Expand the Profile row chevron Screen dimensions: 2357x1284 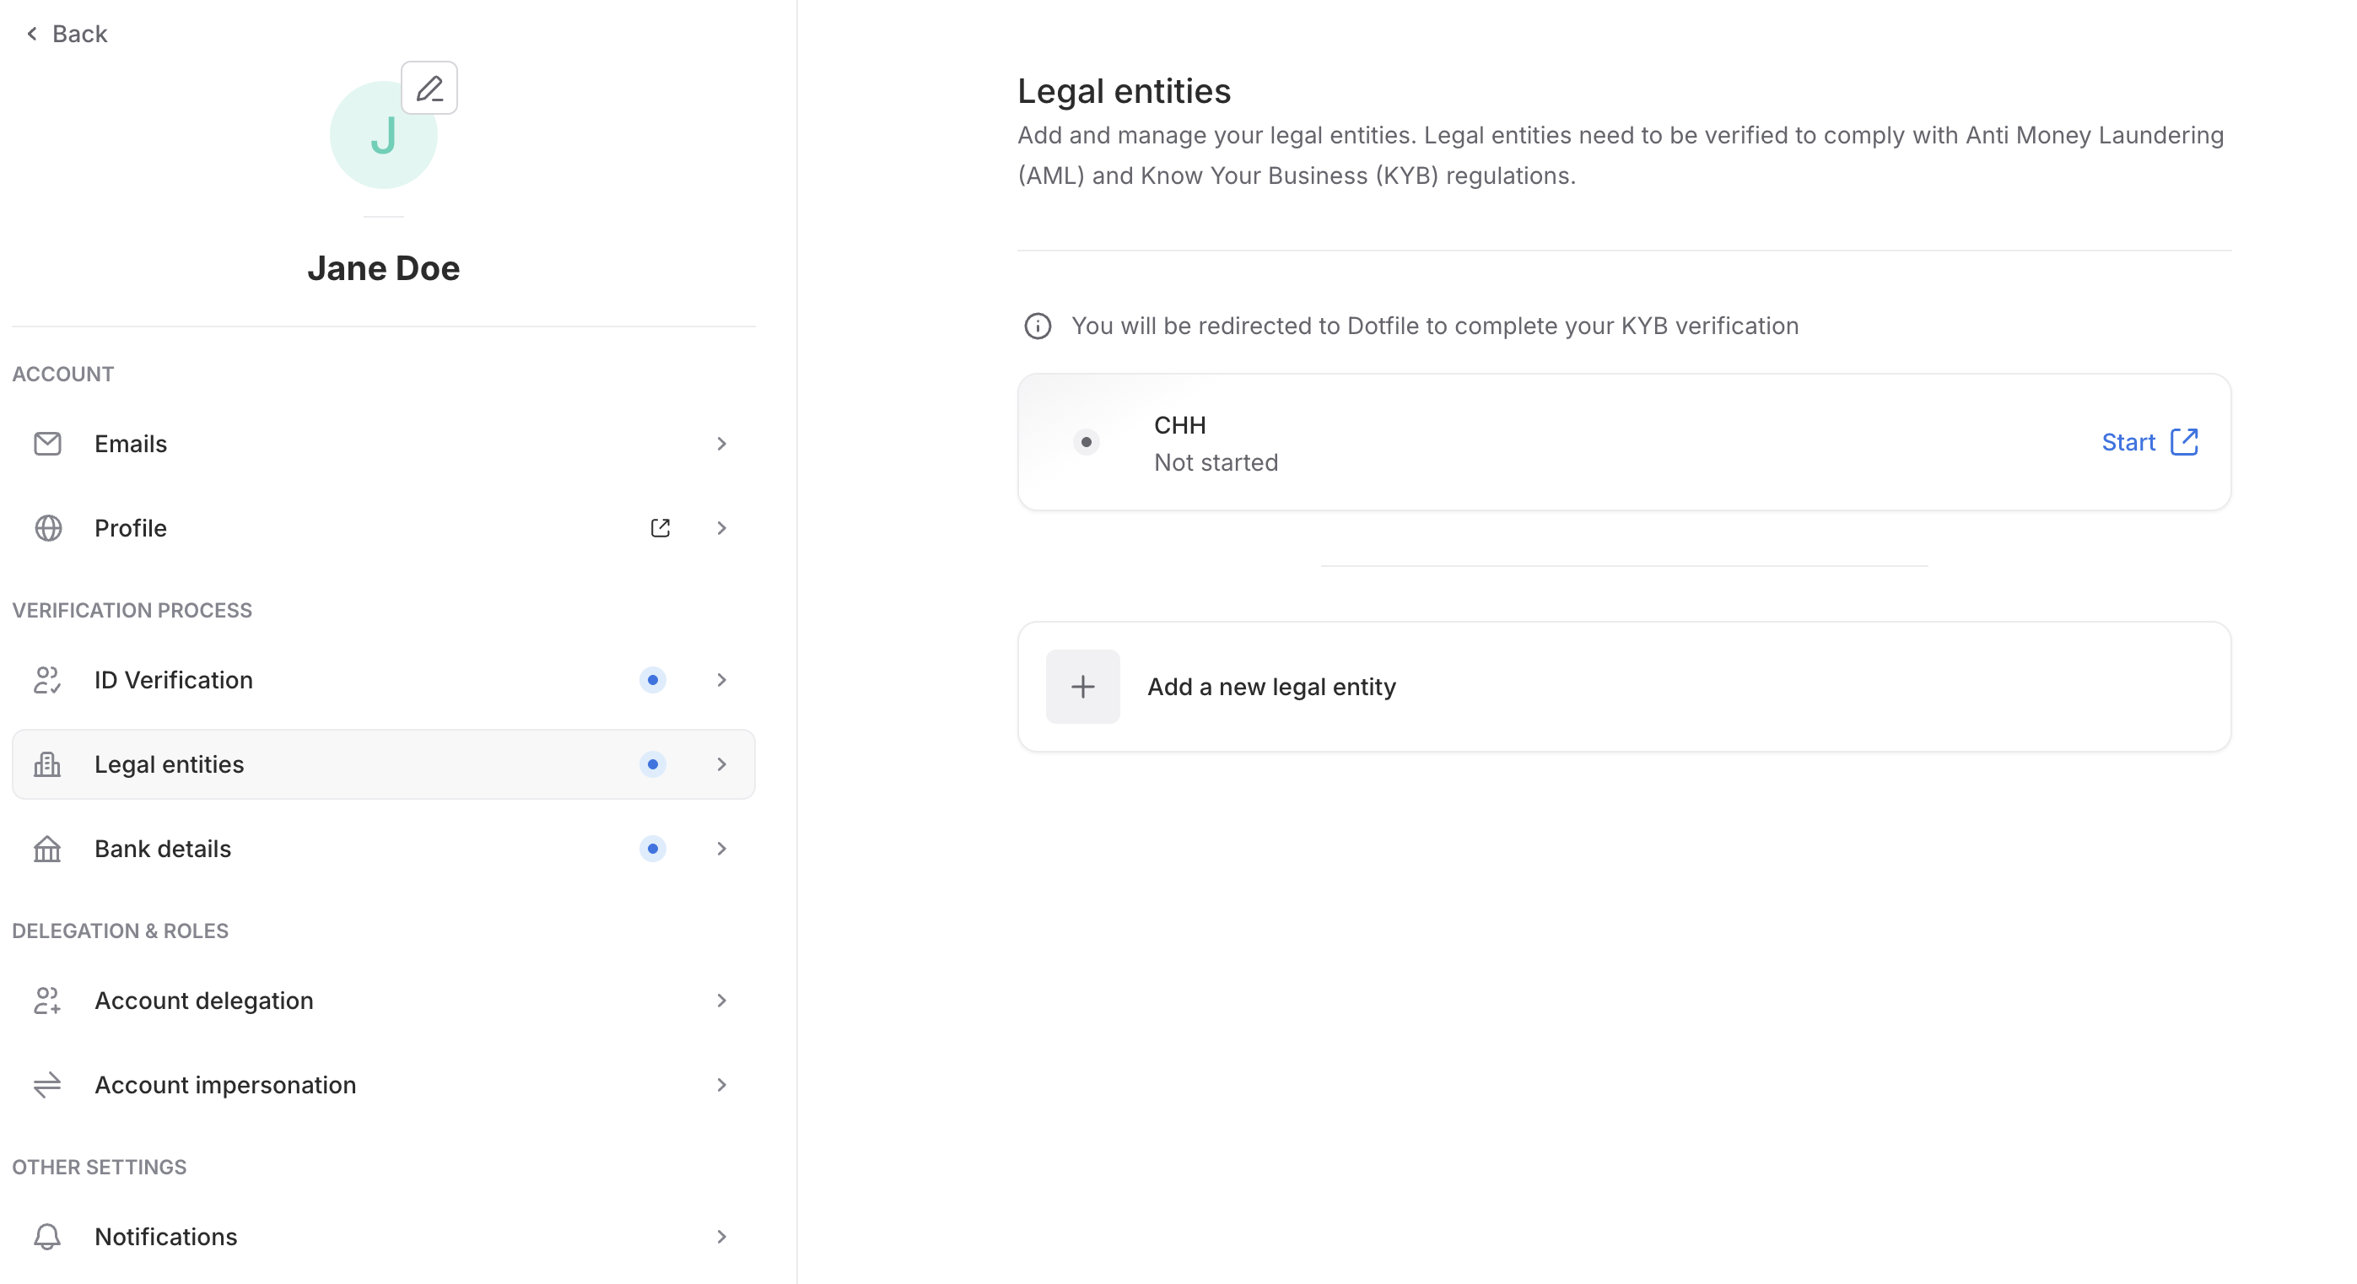721,528
